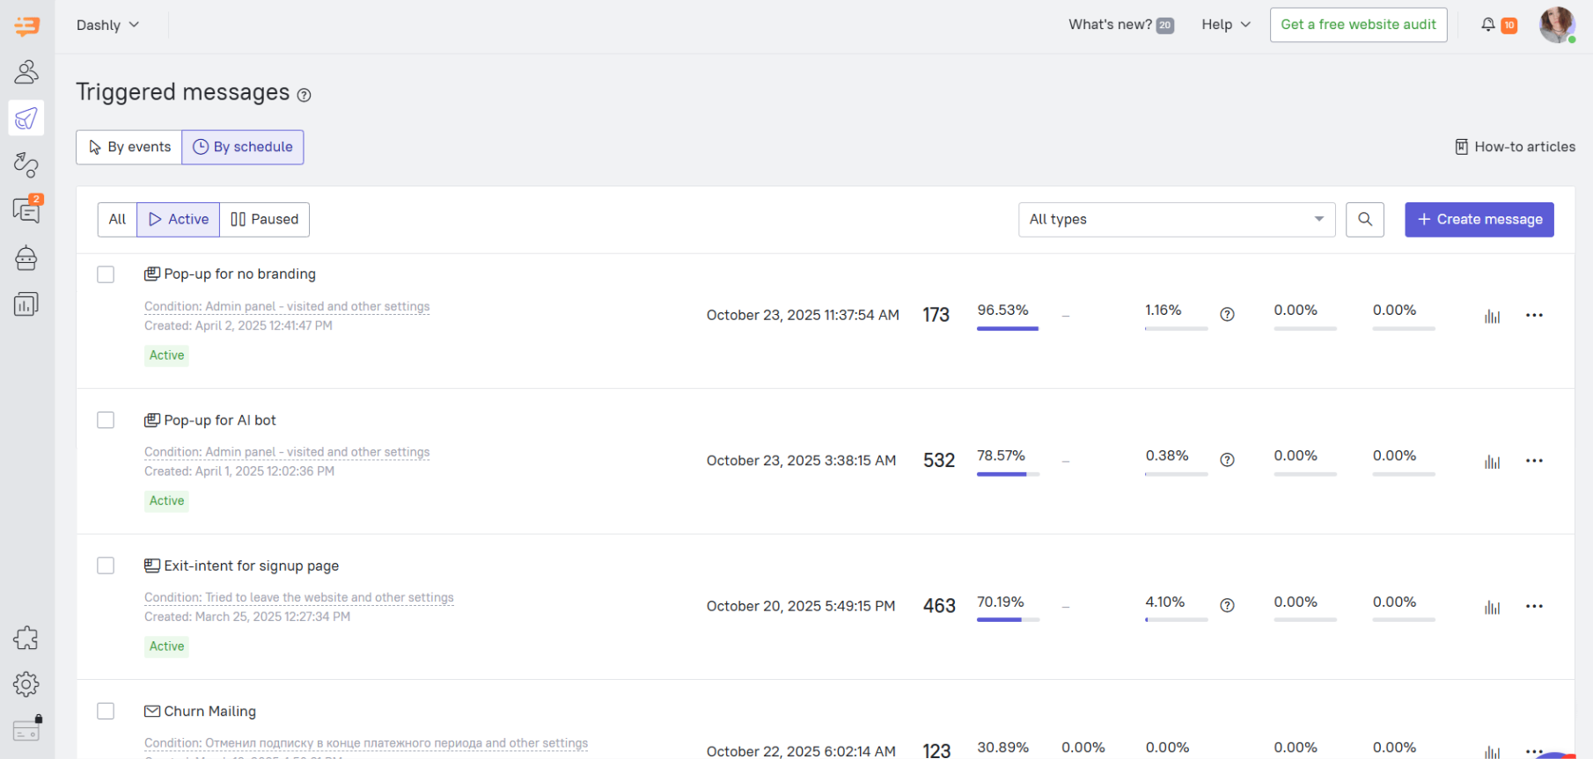Click the Create message button
This screenshot has width=1593, height=759.
(x=1479, y=219)
